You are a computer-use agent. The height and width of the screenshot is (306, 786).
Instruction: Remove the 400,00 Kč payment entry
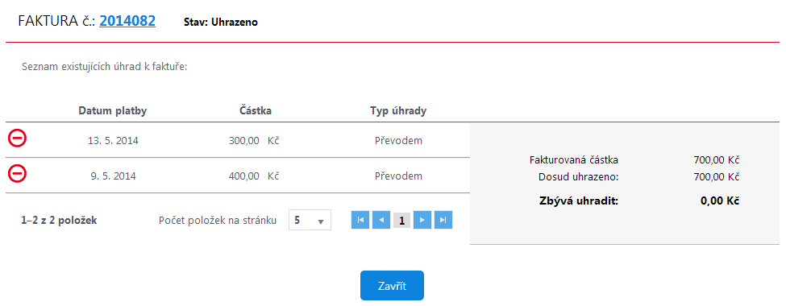pyautogui.click(x=17, y=174)
